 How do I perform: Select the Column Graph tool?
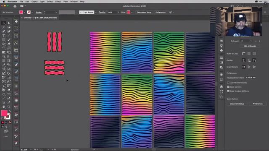[9, 69]
